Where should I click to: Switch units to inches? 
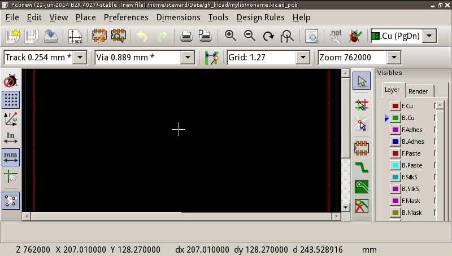(x=11, y=138)
